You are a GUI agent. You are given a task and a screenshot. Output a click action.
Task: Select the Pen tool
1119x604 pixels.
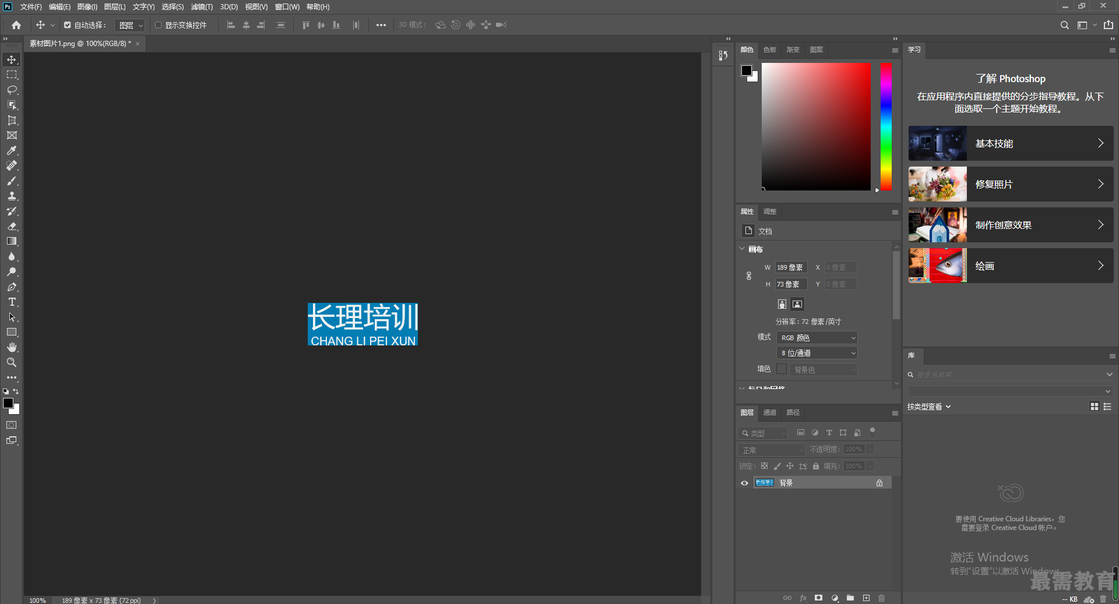12,287
